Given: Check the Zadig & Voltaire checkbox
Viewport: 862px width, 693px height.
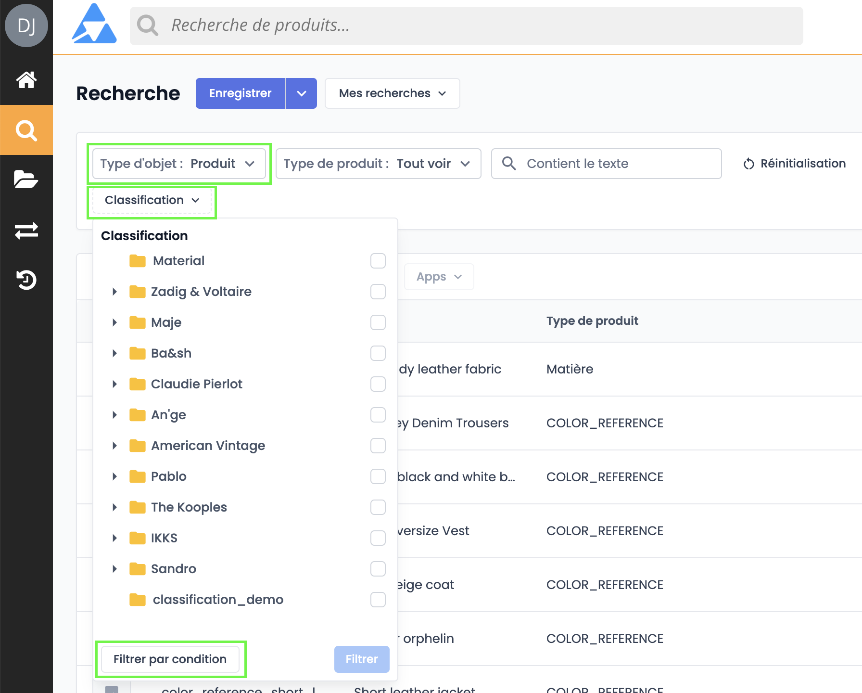Looking at the screenshot, I should (378, 292).
